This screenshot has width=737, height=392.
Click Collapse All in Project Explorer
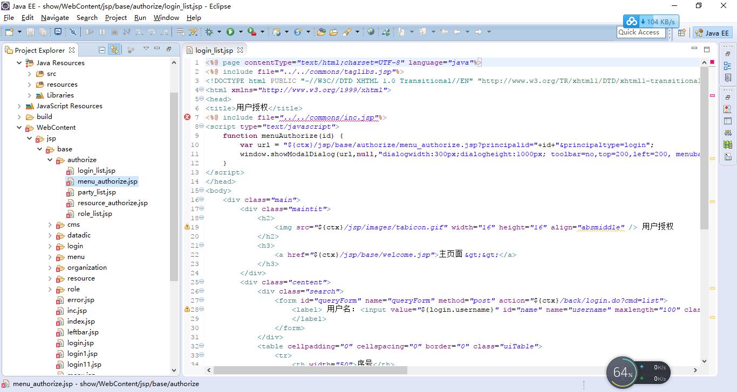(x=102, y=50)
